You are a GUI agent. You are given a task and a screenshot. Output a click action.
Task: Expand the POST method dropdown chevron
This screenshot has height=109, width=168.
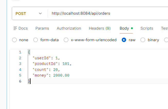[x=40, y=13]
